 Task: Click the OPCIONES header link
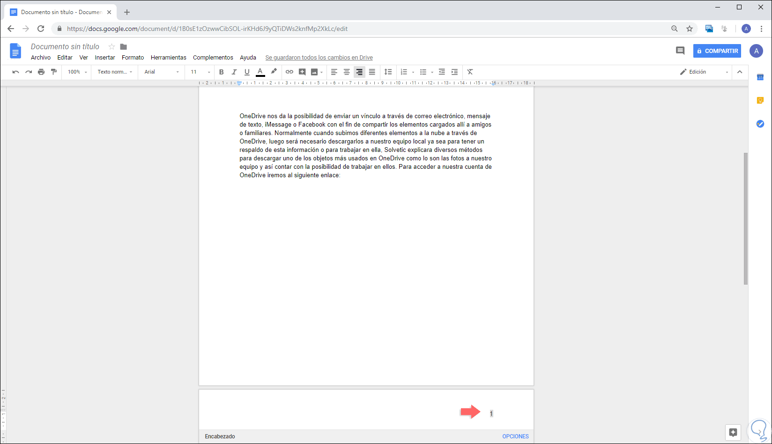coord(515,436)
